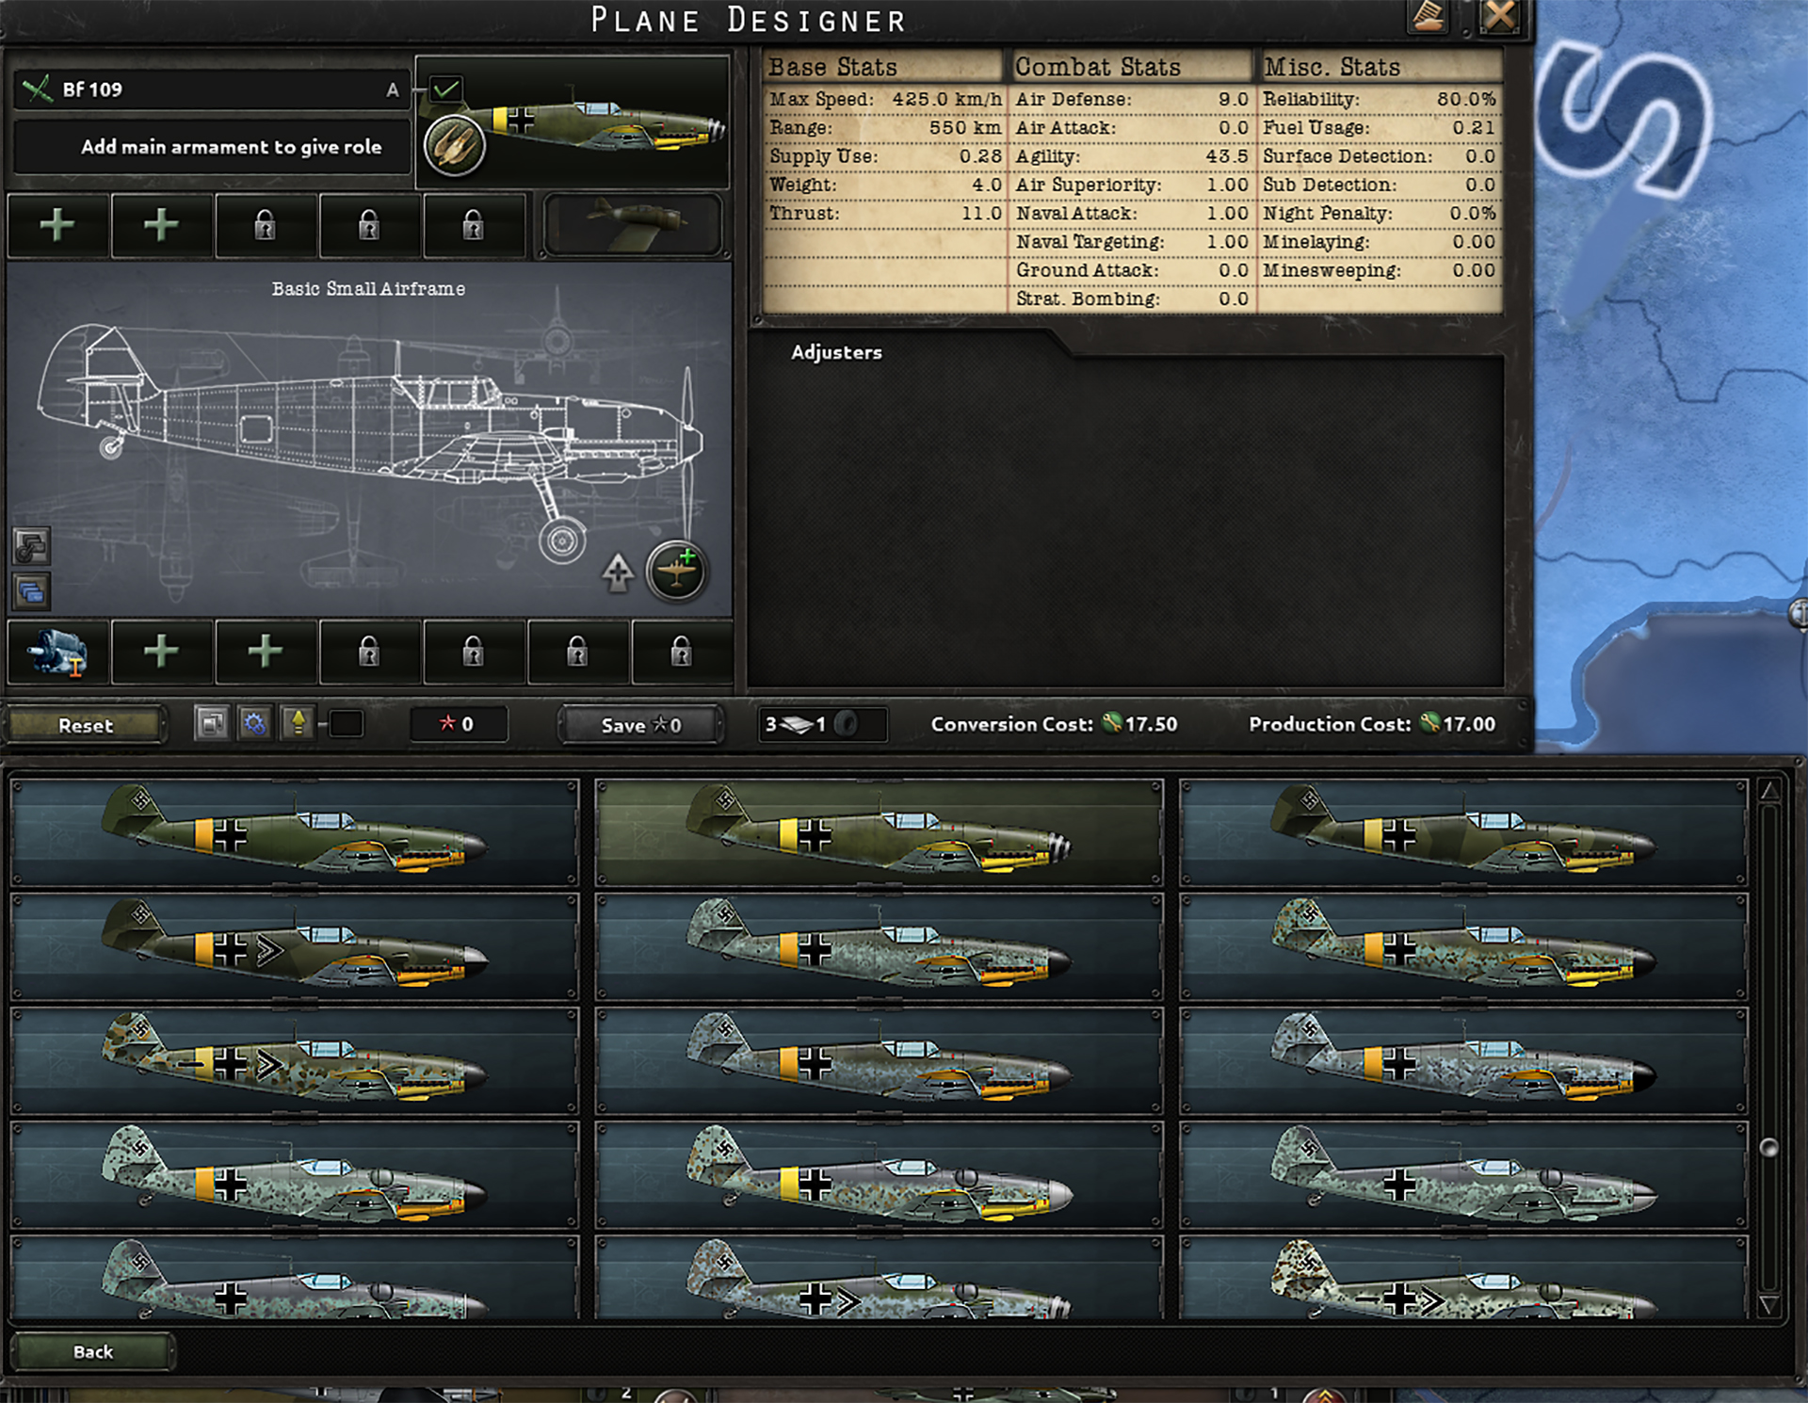This screenshot has width=1808, height=1403.
Task: Click the blue stacked-cards icon left of the blueprint
Action: (31, 592)
